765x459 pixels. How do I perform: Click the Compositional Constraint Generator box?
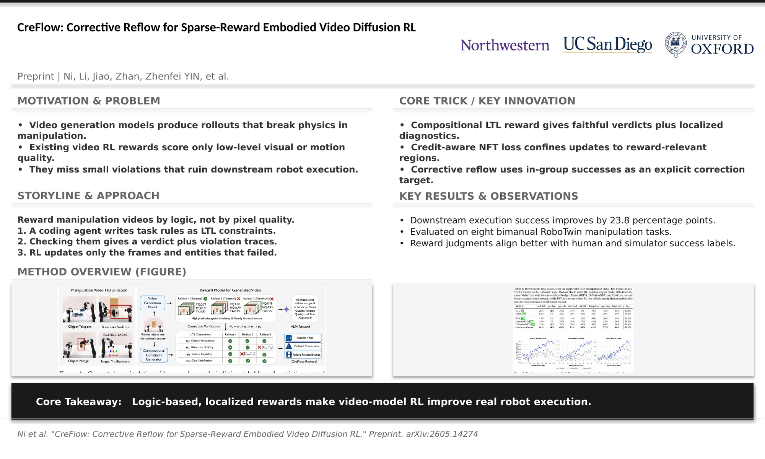click(154, 355)
